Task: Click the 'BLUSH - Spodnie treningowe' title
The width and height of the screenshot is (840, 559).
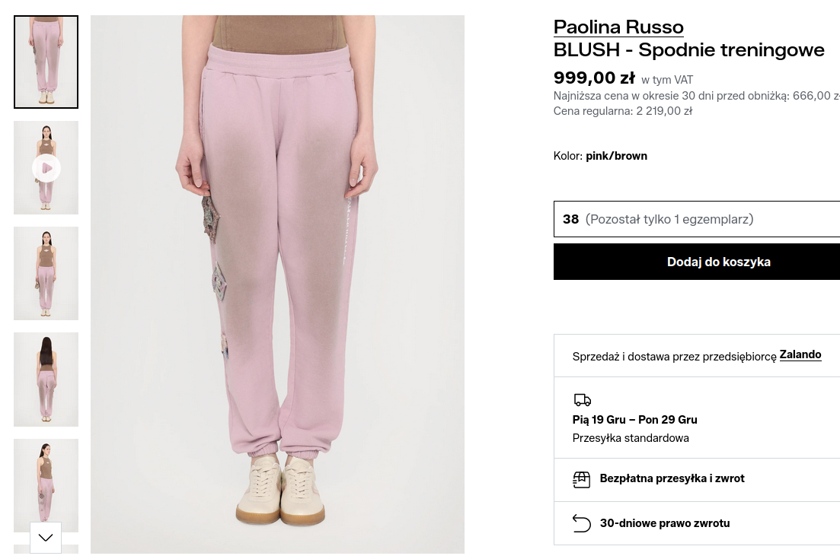Action: pos(689,50)
